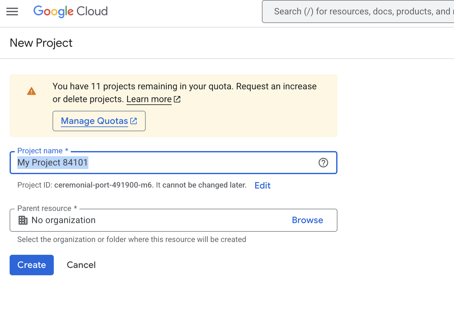Viewport: 454px width, 322px height.
Task: Click the Create button
Action: 31,265
